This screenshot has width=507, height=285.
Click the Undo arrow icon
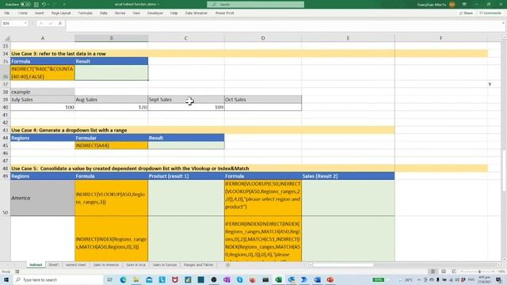(44, 5)
